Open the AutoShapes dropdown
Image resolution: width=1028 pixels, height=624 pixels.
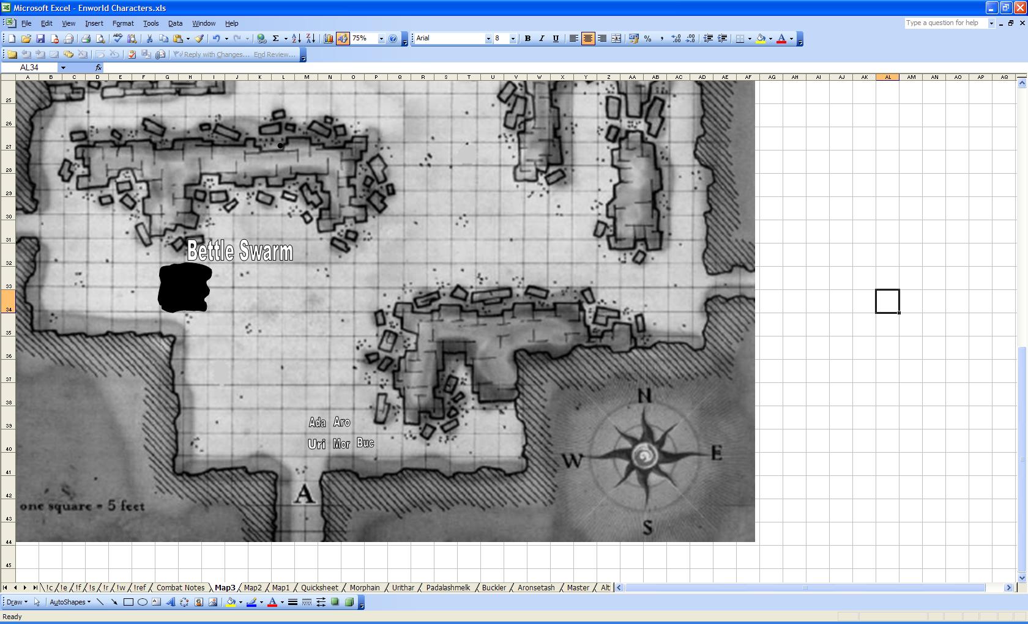70,602
